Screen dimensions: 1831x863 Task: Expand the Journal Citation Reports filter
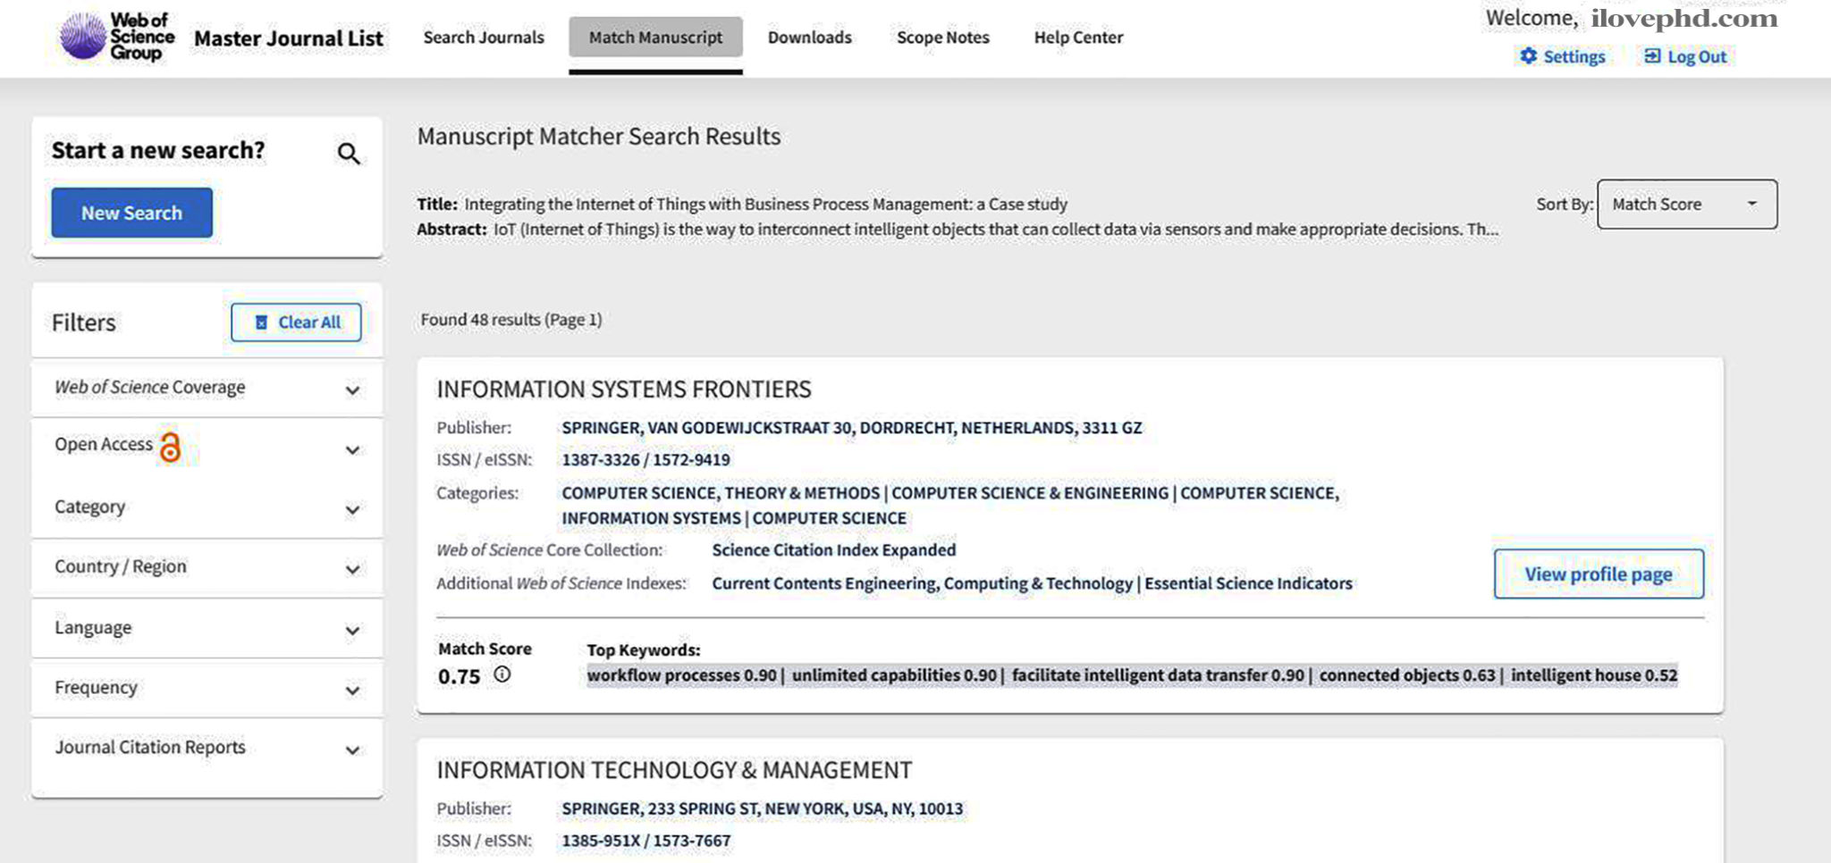pos(207,748)
